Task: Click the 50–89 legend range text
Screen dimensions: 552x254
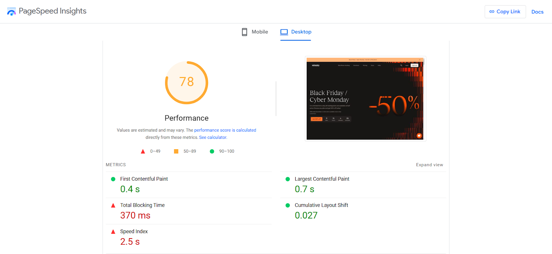Action: coord(190,151)
